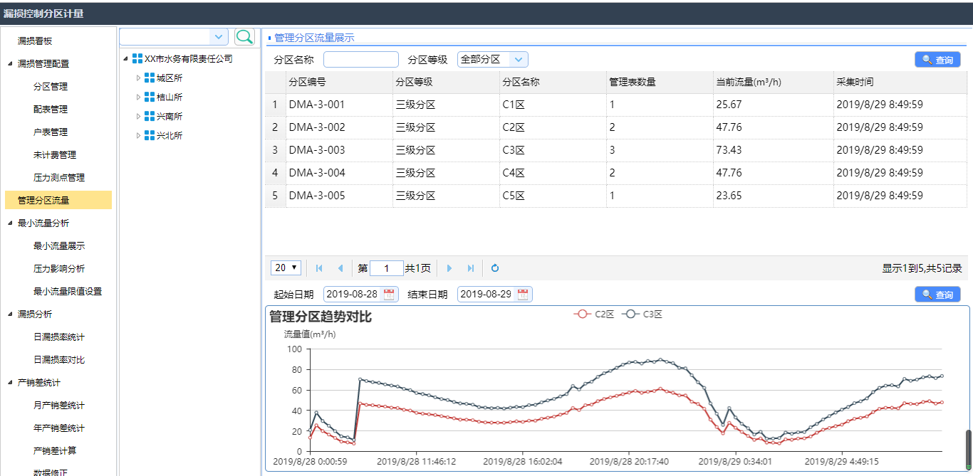
Task: Select 兴北所 in the organization tree
Action: pos(170,136)
